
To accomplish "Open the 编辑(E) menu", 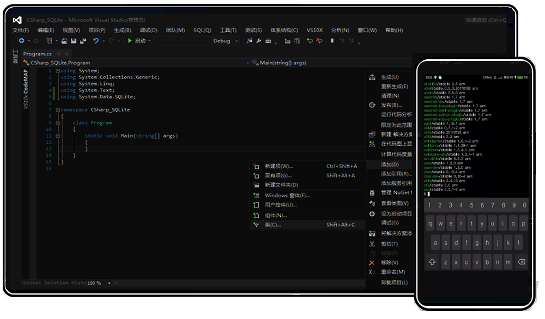I will coord(46,30).
